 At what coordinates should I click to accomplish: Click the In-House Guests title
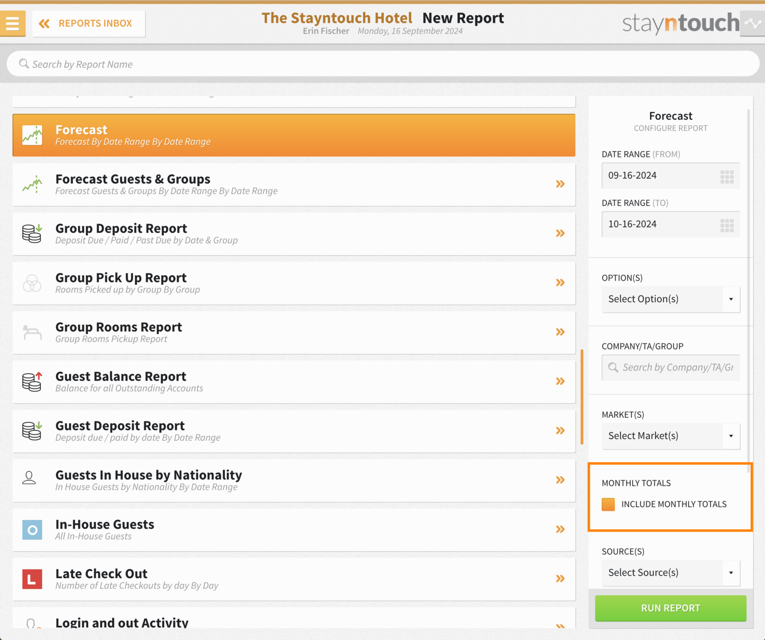coord(105,524)
